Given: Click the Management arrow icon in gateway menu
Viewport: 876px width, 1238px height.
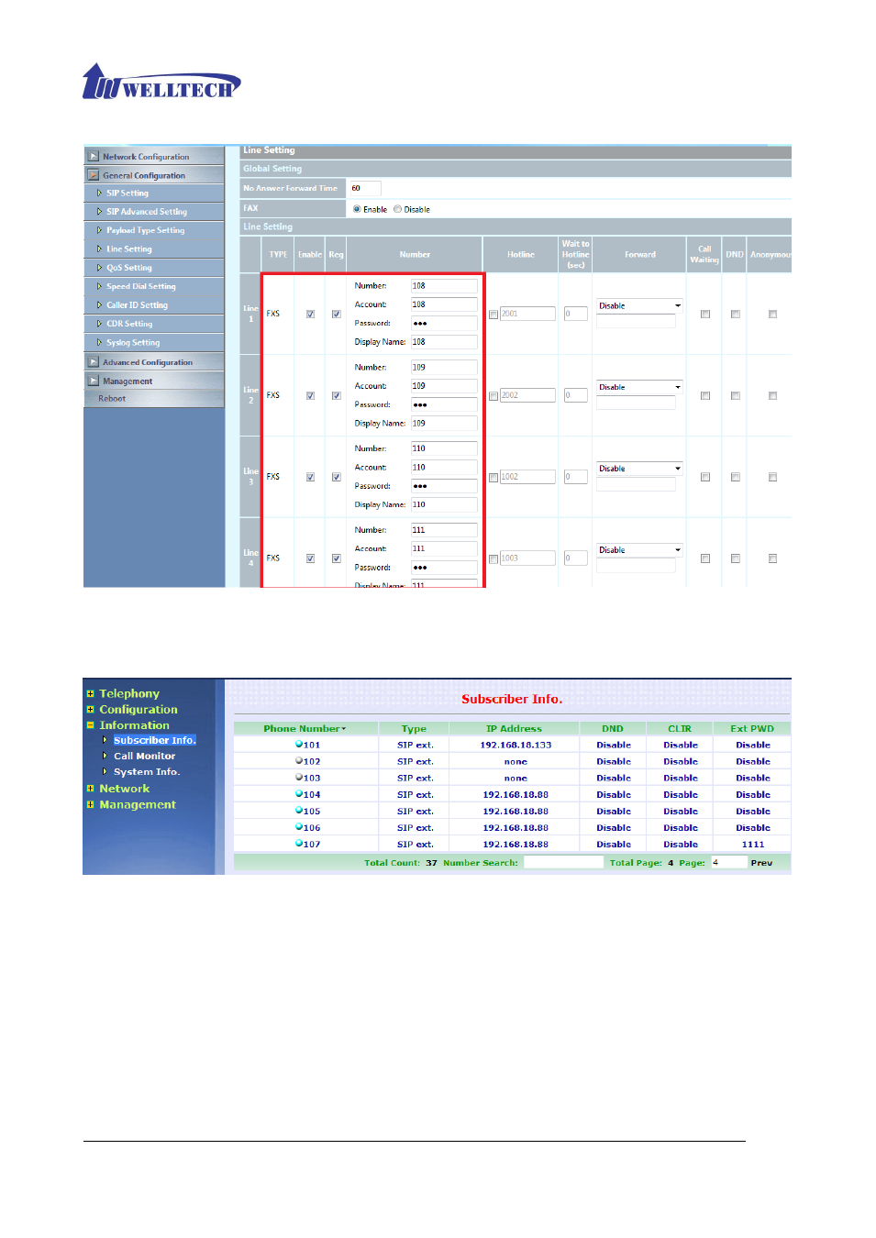Looking at the screenshot, I should coord(94,381).
